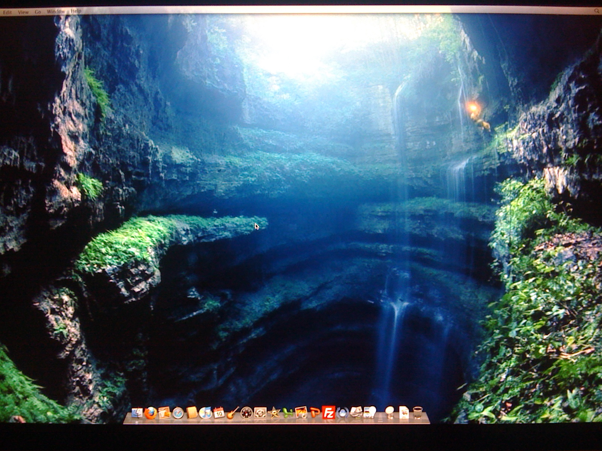
Task: Launch iPhoto from the dock
Action: pos(301,413)
